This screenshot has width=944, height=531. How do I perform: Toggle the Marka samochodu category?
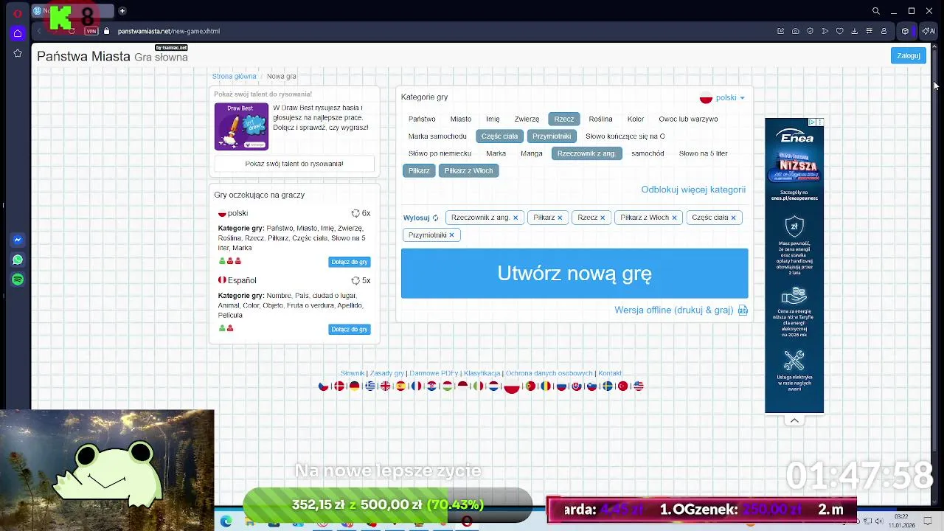[x=437, y=136]
